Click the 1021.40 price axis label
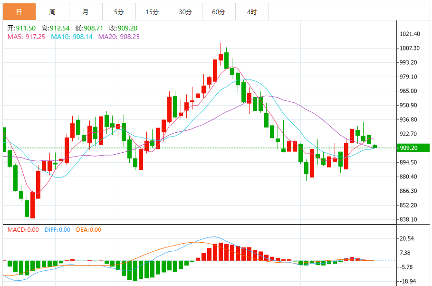Screen dimensions: 432x286 click(410, 34)
